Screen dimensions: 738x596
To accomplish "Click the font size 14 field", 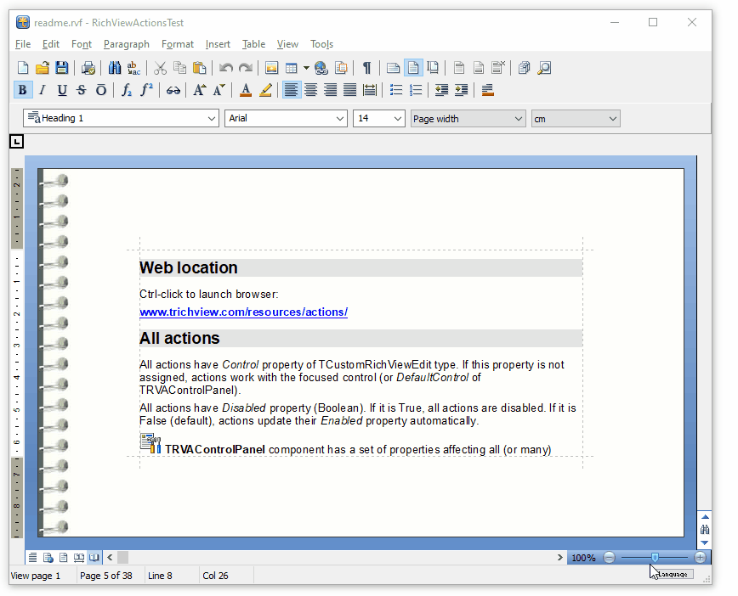I will tap(372, 119).
